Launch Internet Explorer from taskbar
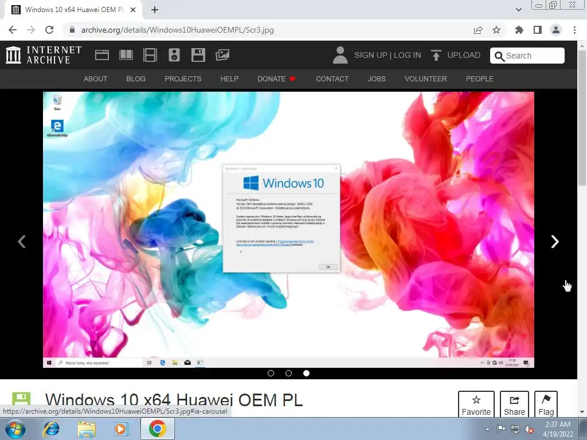 51,429
